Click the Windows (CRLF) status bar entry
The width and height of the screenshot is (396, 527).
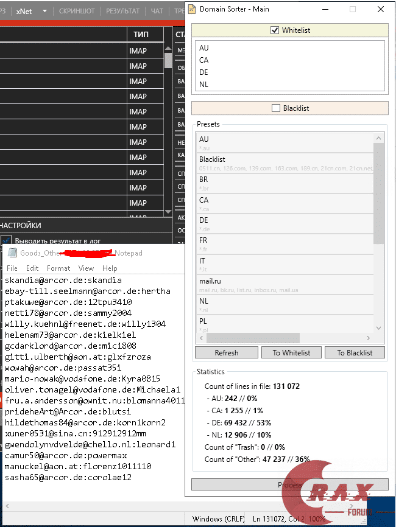coord(218,518)
